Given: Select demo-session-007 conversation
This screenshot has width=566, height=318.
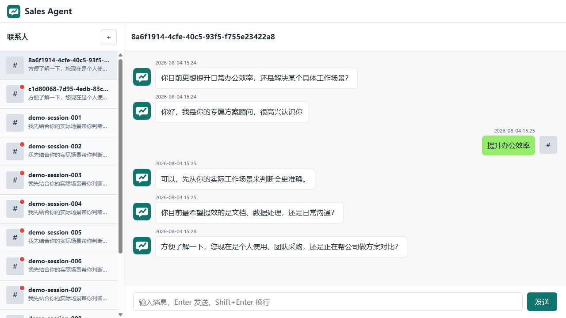Looking at the screenshot, I should click(x=59, y=295).
